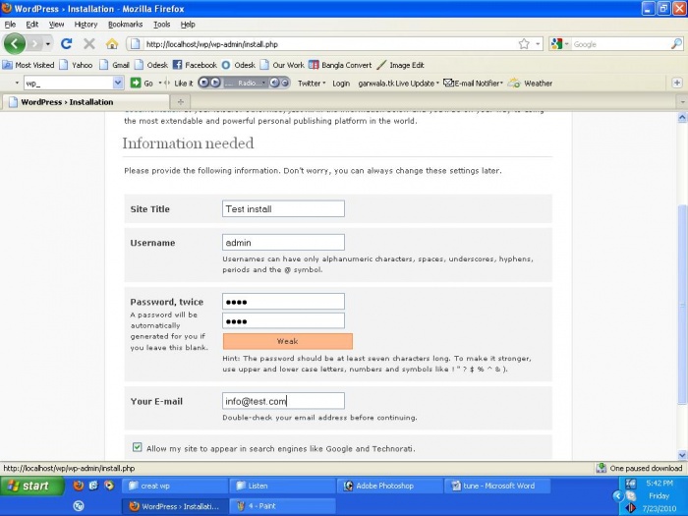Click the search magnifier icon in Google box
The width and height of the screenshot is (688, 516).
point(676,44)
